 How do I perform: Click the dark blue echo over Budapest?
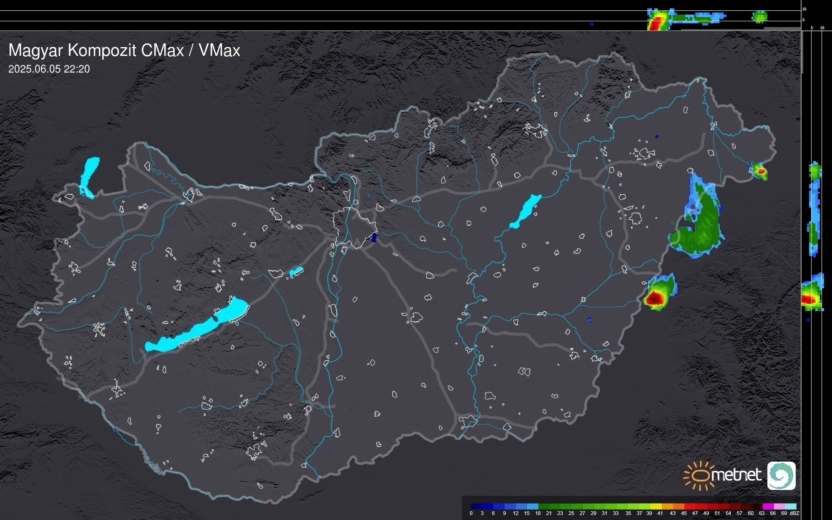tap(374, 238)
